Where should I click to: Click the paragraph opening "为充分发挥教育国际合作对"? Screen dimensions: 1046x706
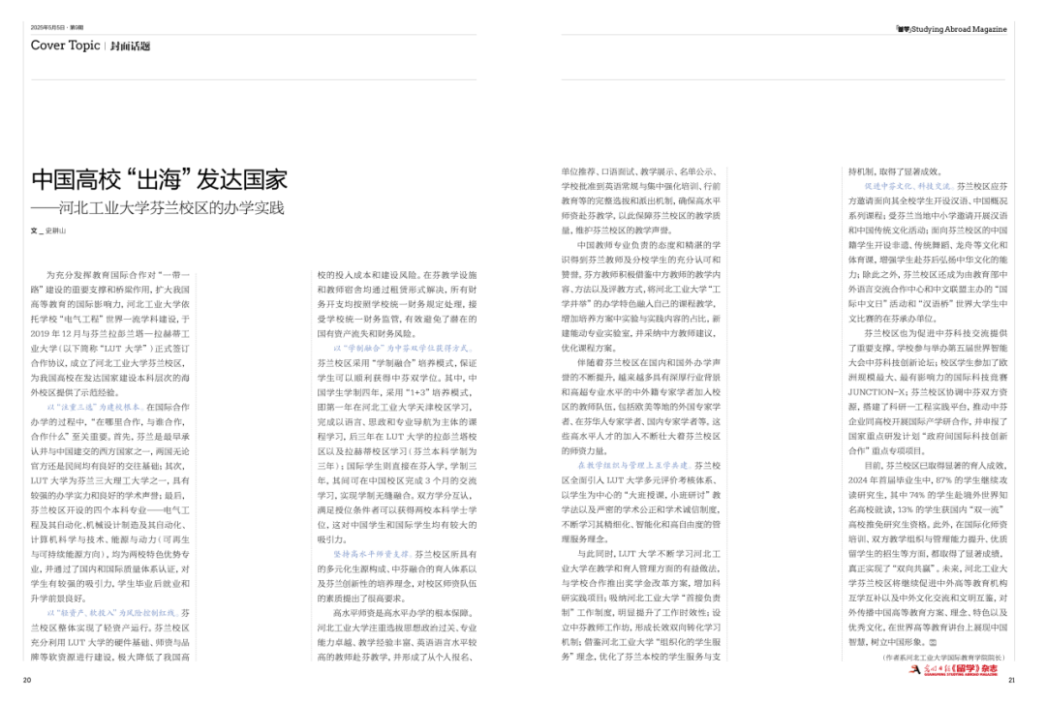[x=101, y=275]
